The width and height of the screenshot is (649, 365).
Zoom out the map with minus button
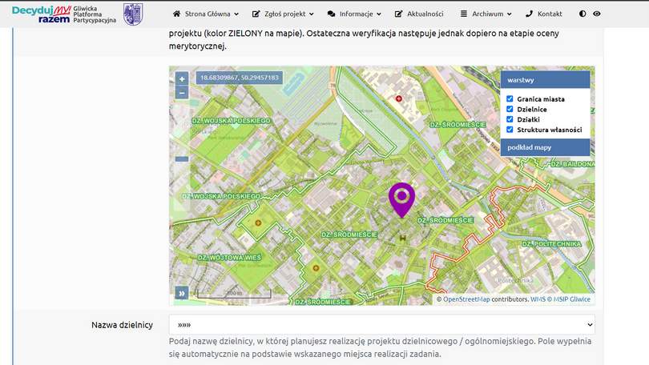pos(182,92)
